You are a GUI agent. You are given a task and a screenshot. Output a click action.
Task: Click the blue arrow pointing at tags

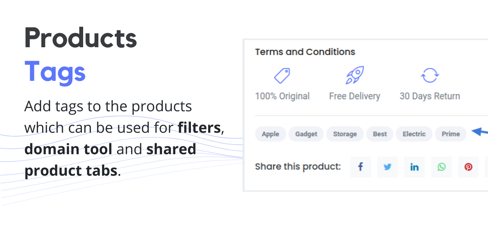(480, 132)
